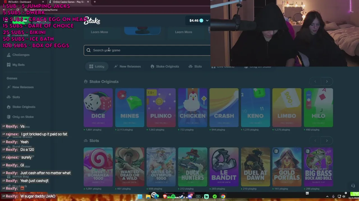The height and width of the screenshot is (201, 359).
Task: Click the stake.com address bar
Action: (x=43, y=10)
